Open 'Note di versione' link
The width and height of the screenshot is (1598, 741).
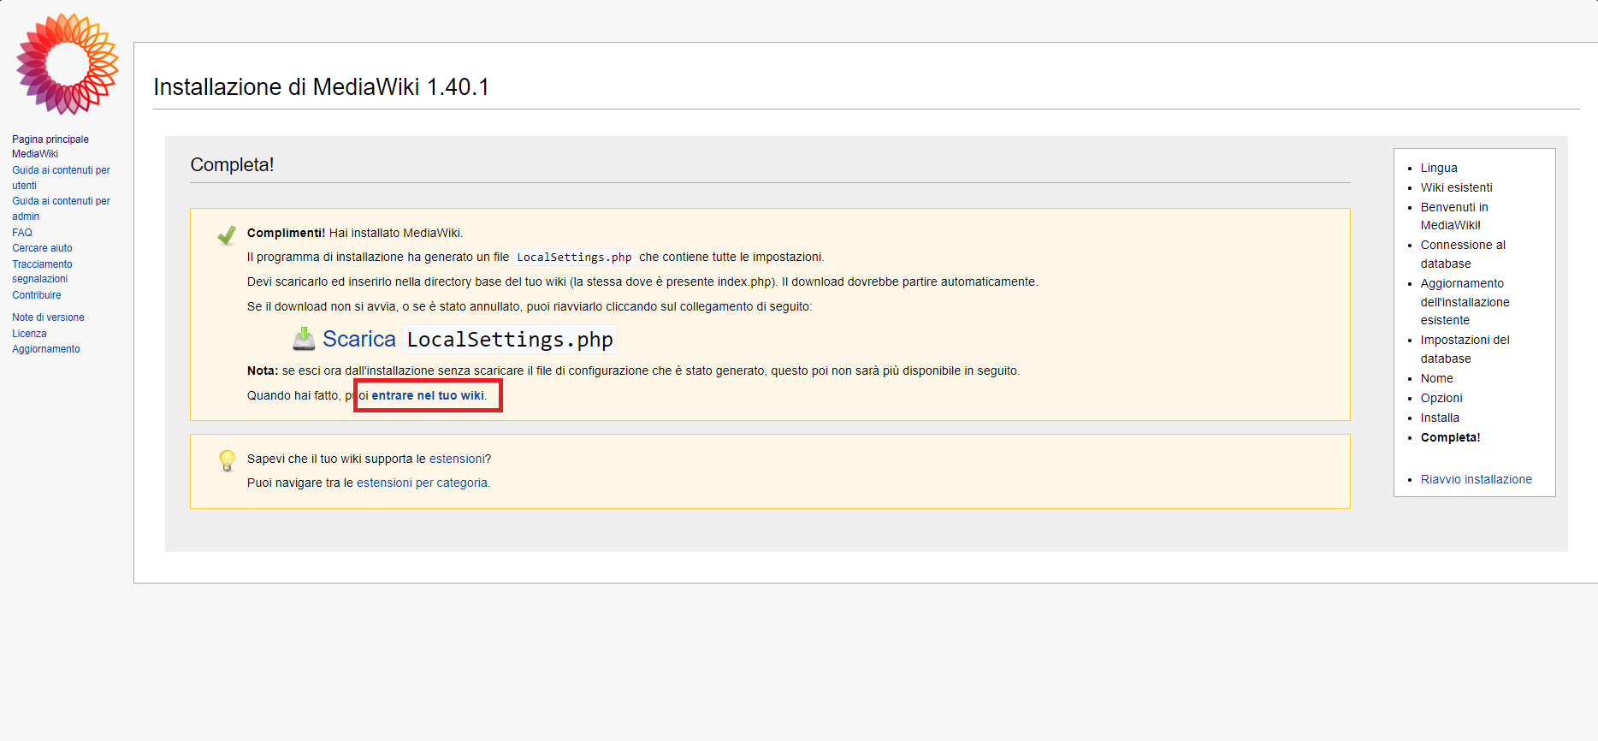[48, 317]
